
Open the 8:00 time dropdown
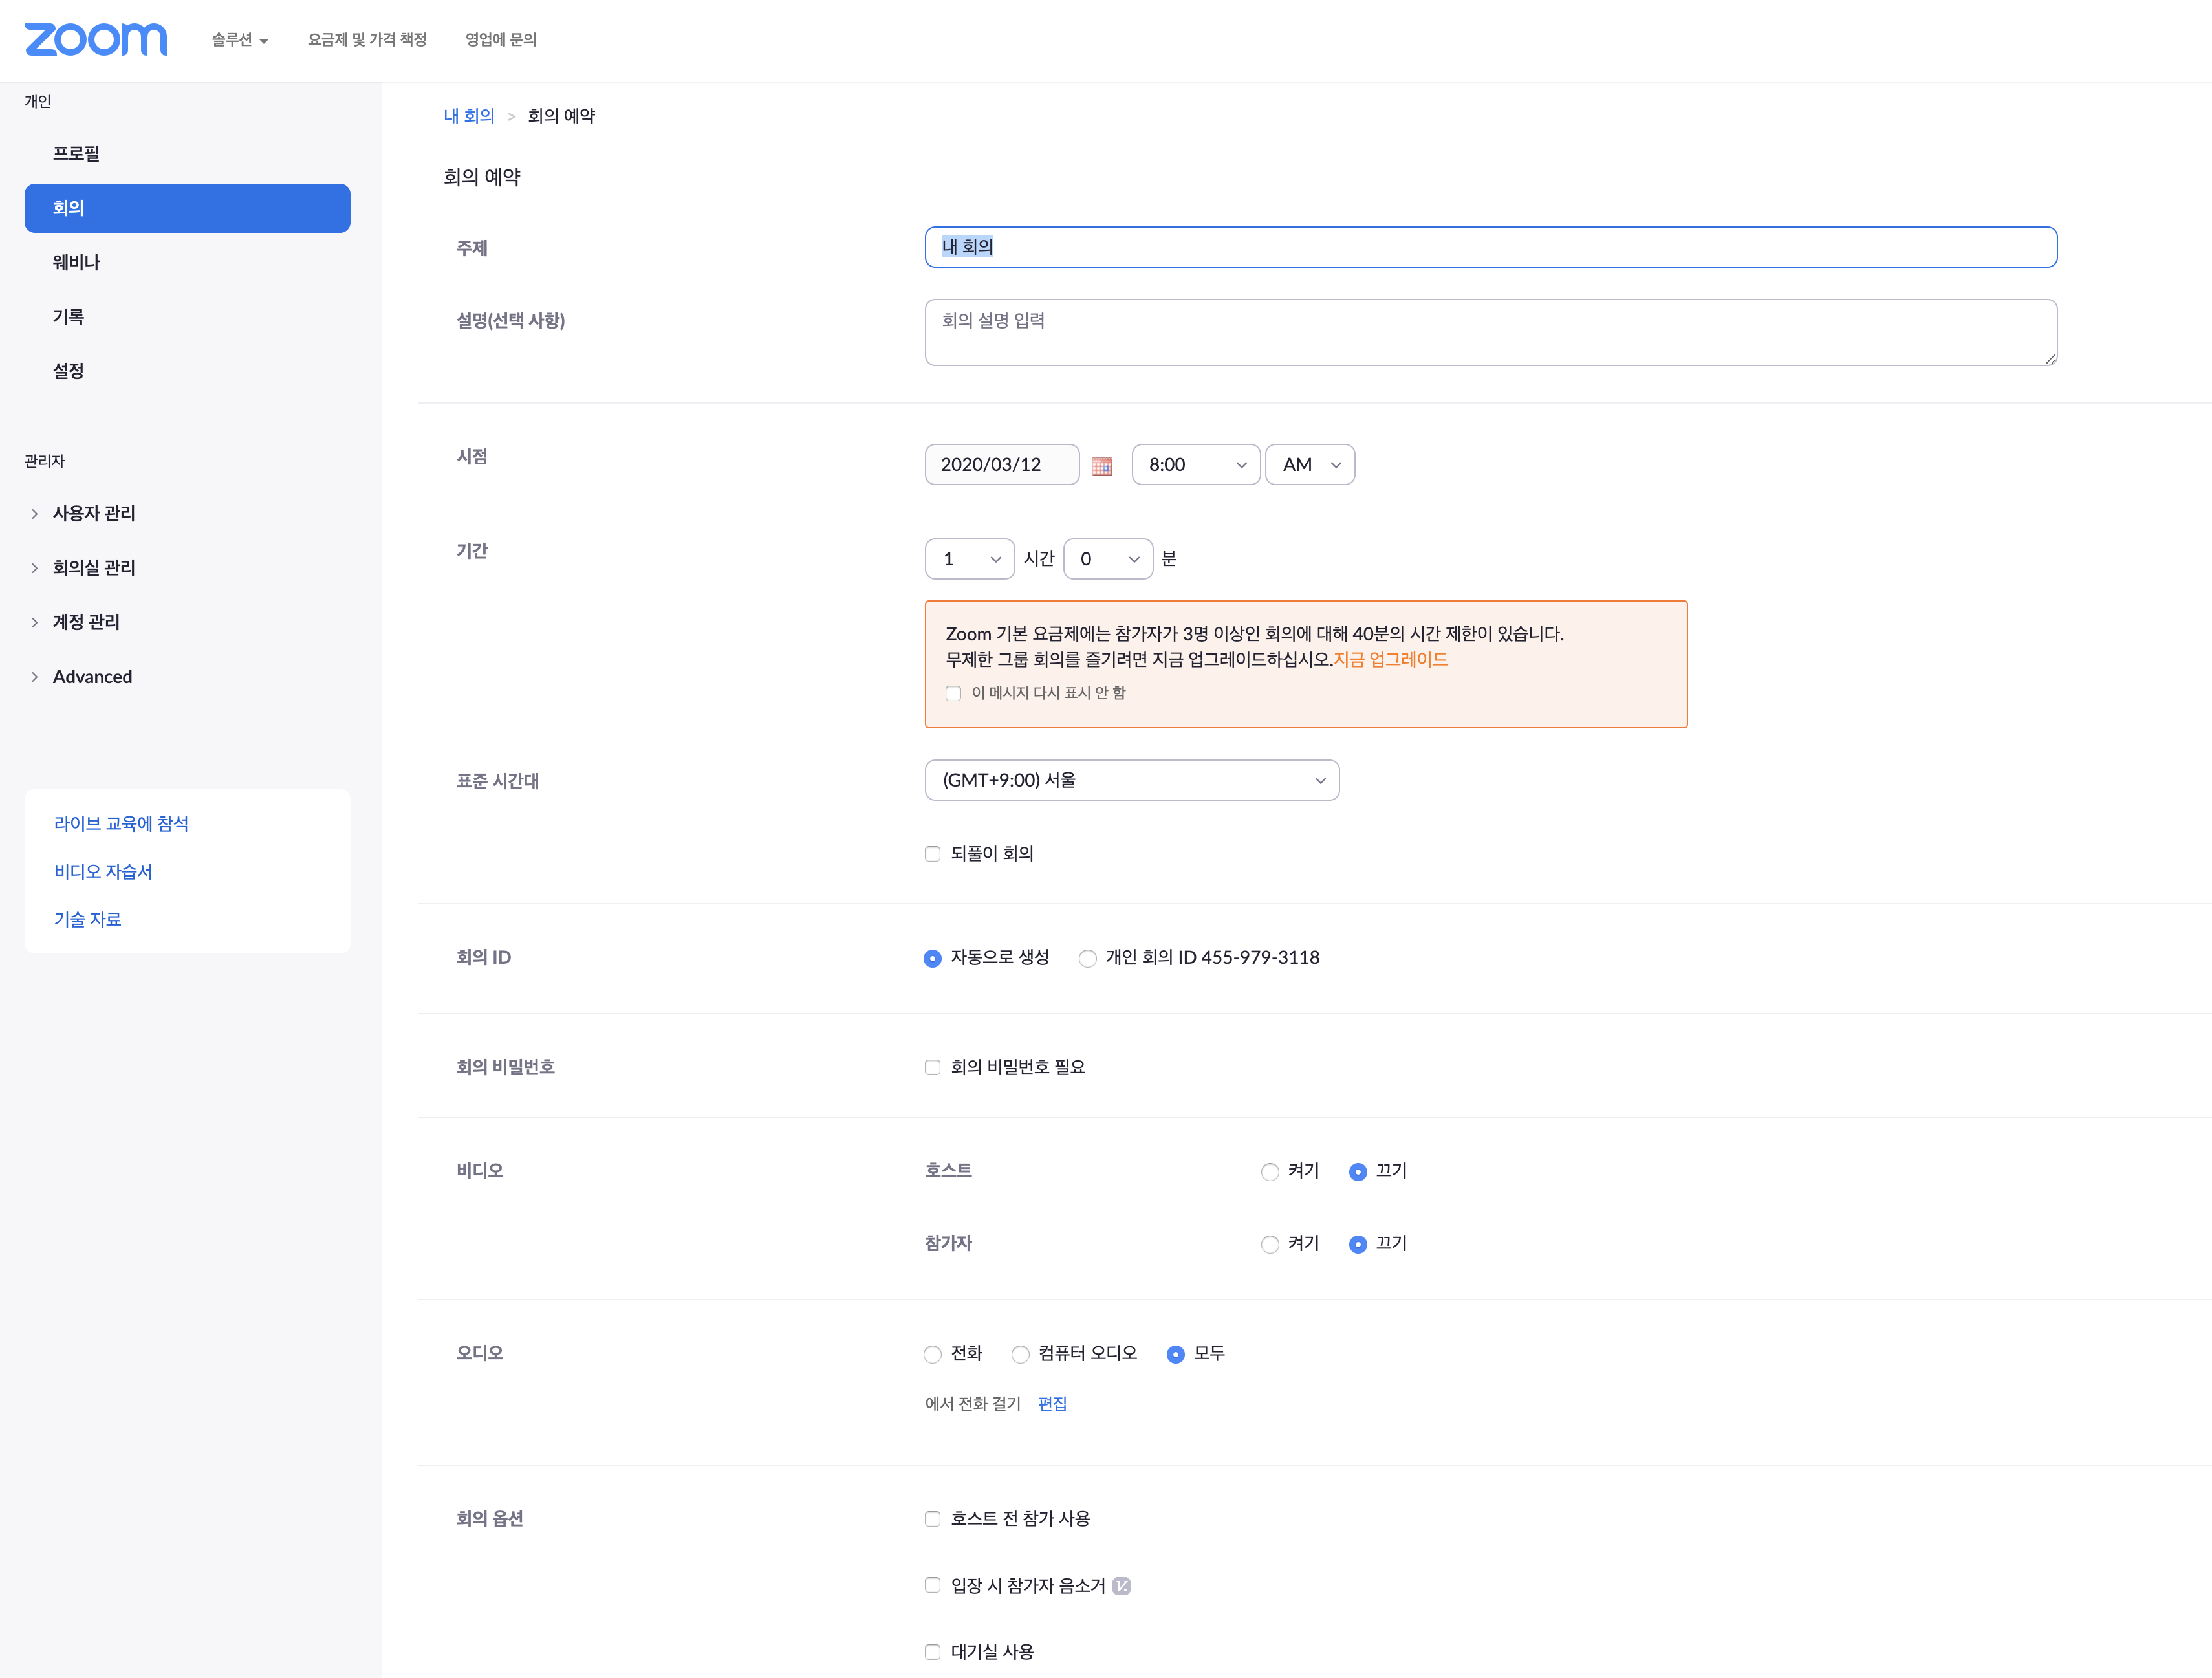click(1195, 465)
